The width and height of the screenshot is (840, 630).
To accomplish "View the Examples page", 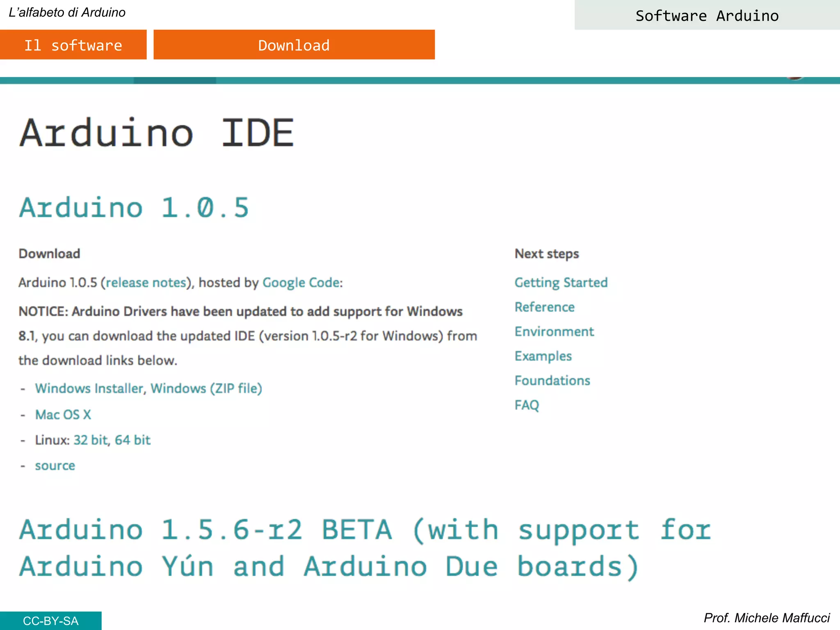I will [x=543, y=356].
